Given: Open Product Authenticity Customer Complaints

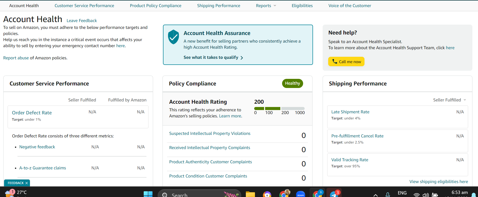Looking at the screenshot, I should pos(211,162).
